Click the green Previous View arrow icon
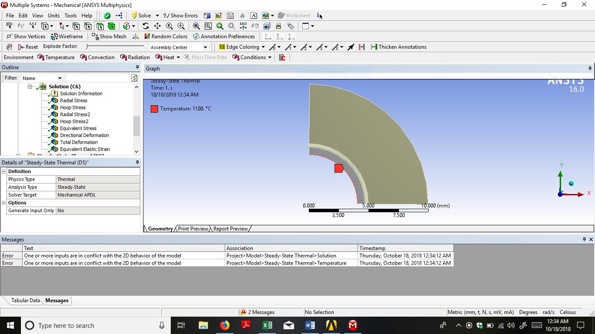 click(220, 26)
